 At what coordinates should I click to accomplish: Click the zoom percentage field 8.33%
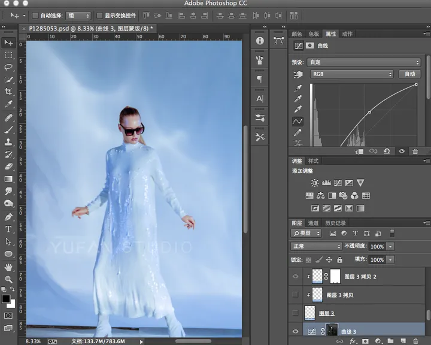[x=34, y=341]
